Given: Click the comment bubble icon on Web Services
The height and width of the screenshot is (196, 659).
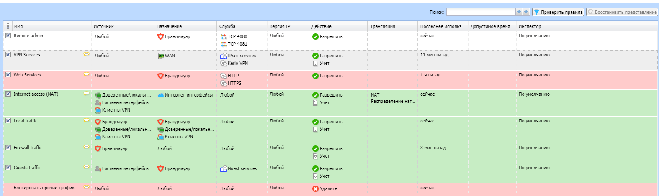Looking at the screenshot, I should pos(86,74).
